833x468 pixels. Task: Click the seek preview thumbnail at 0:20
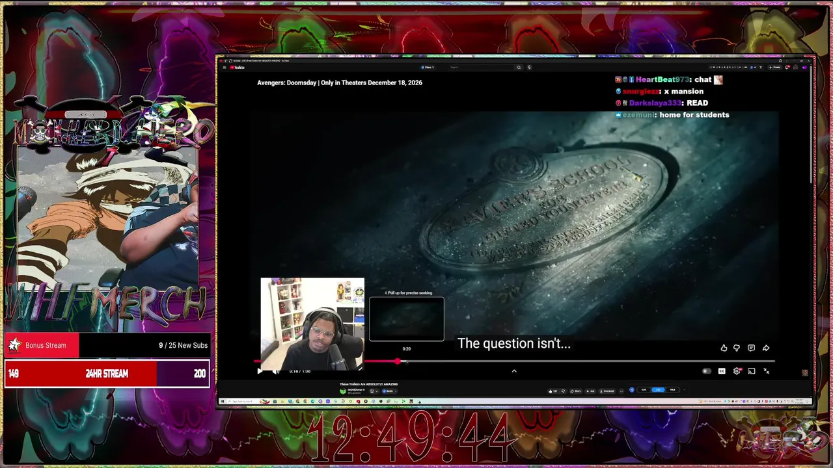click(x=407, y=319)
